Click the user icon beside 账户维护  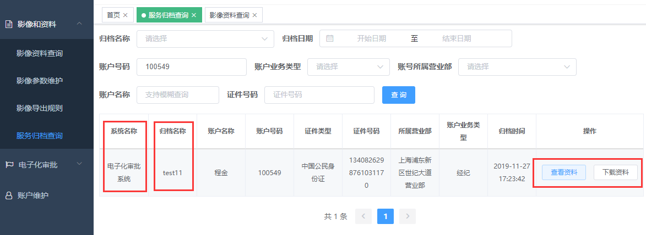click(9, 195)
